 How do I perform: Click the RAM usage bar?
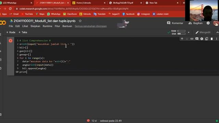point(181,31)
